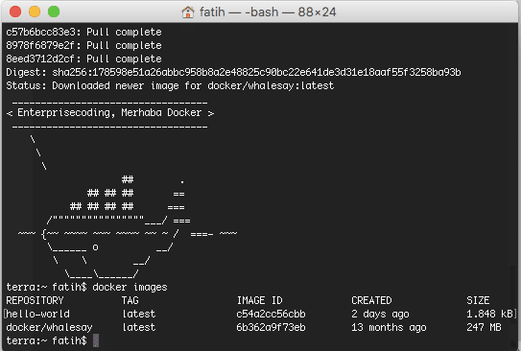Click the REPOSITORY column header

35,300
